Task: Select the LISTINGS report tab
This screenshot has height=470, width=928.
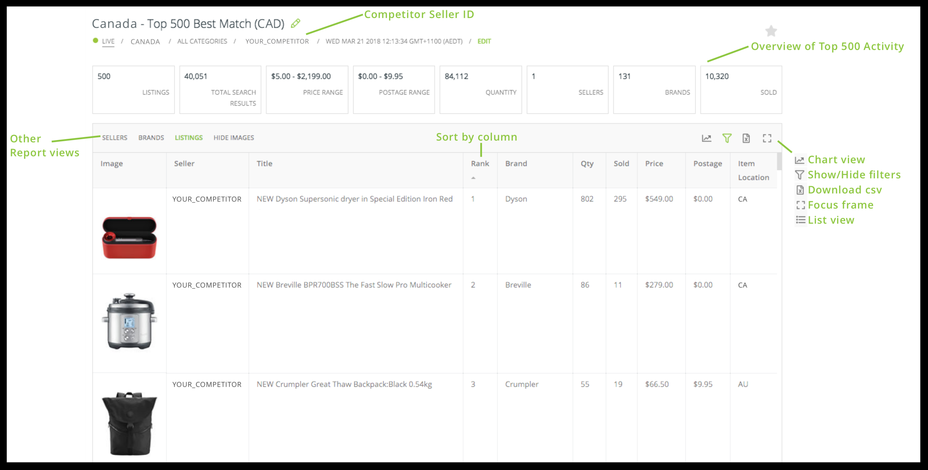Action: (x=189, y=138)
